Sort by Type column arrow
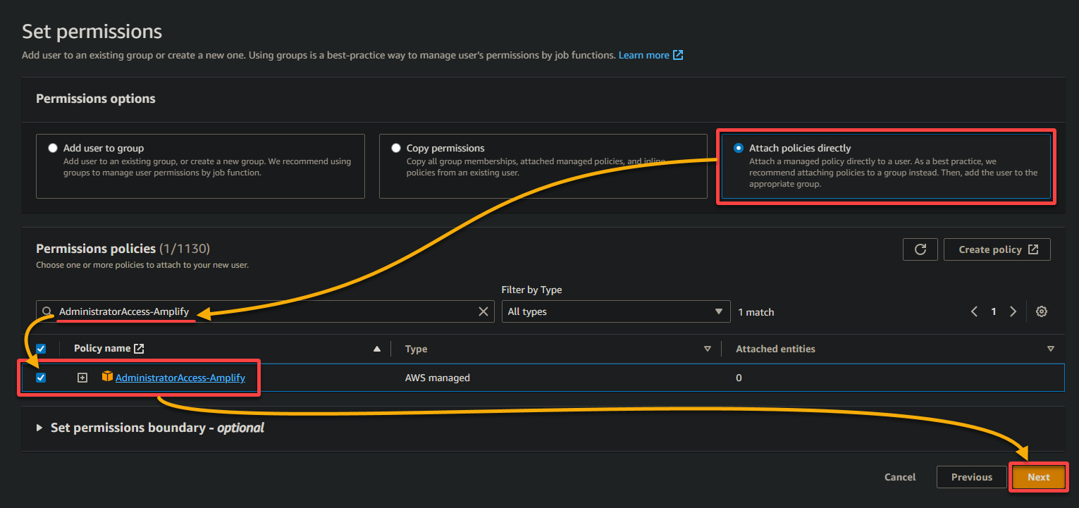This screenshot has width=1079, height=508. coord(708,349)
